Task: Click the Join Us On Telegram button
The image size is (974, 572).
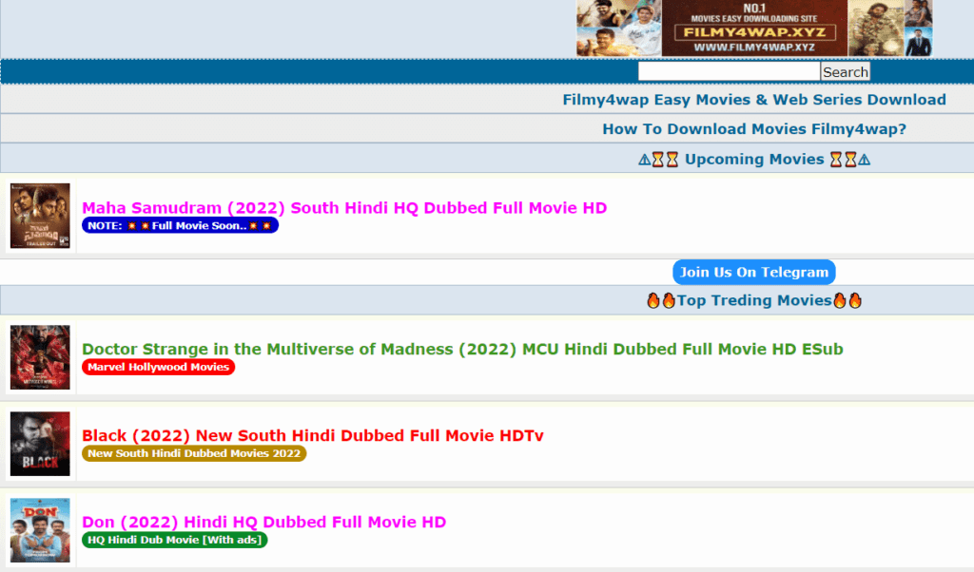Action: [x=754, y=273]
